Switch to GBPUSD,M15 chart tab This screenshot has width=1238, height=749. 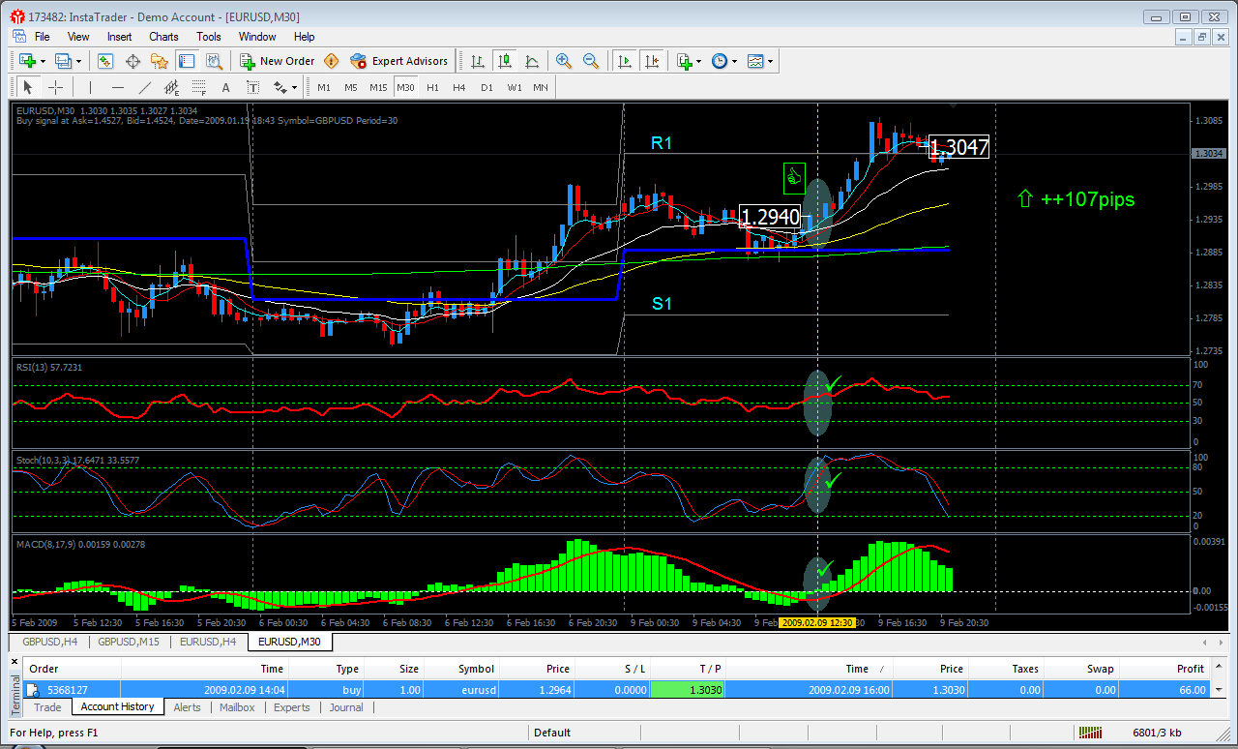tap(129, 641)
